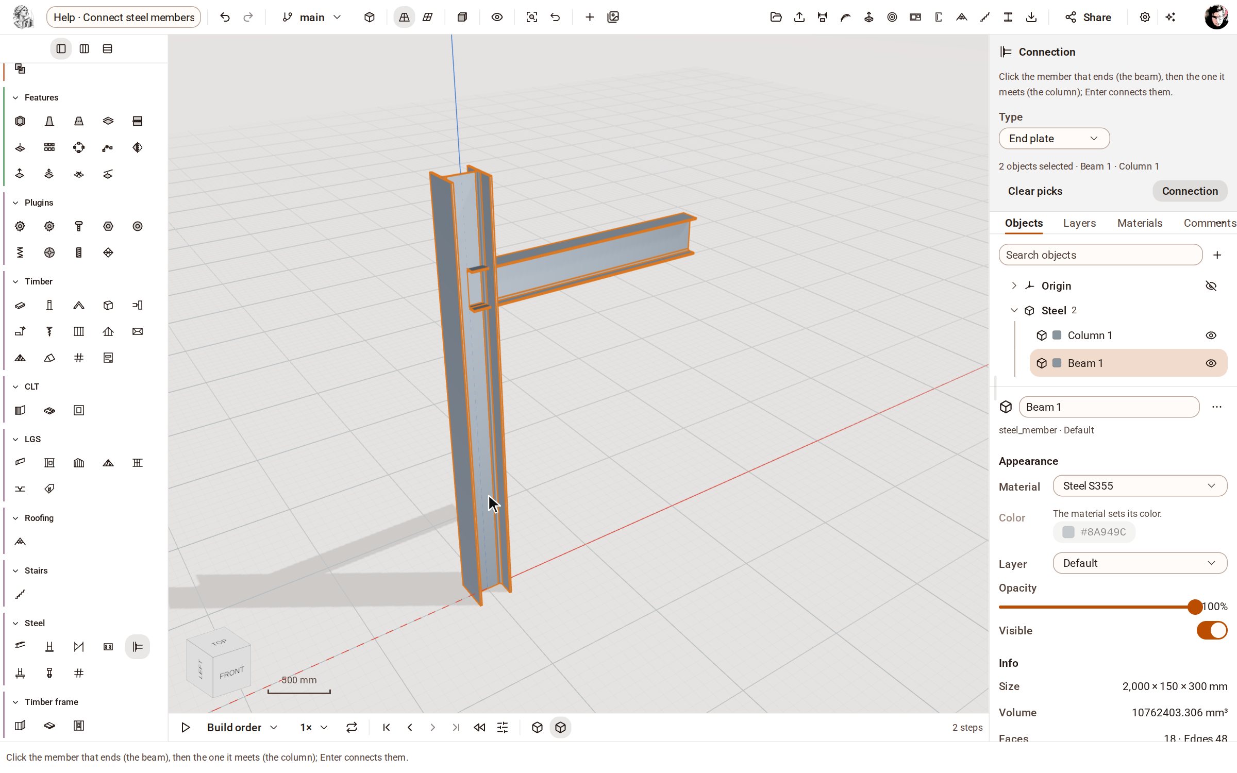The image size is (1237, 773).
Task: Open the End plate type dropdown
Action: point(1054,138)
